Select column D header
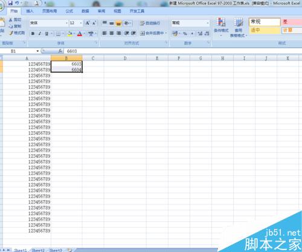 coord(125,59)
